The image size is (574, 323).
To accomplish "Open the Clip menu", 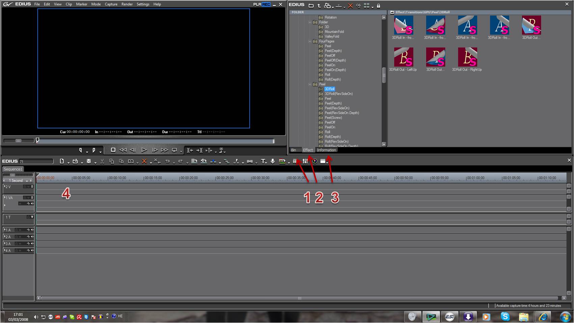I will 69,4.
